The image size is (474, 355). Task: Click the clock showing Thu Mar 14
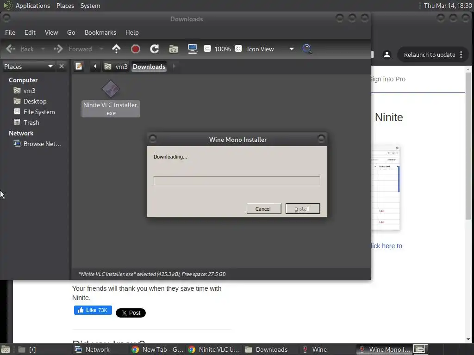click(448, 6)
